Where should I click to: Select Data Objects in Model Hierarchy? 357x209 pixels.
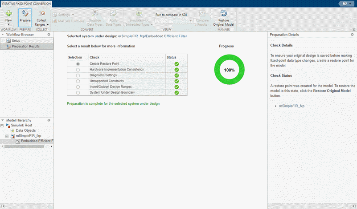[26, 130]
